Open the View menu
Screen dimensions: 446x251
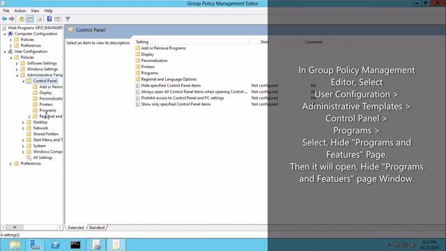pos(35,11)
